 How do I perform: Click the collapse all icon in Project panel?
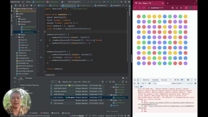[x=27, y=6]
